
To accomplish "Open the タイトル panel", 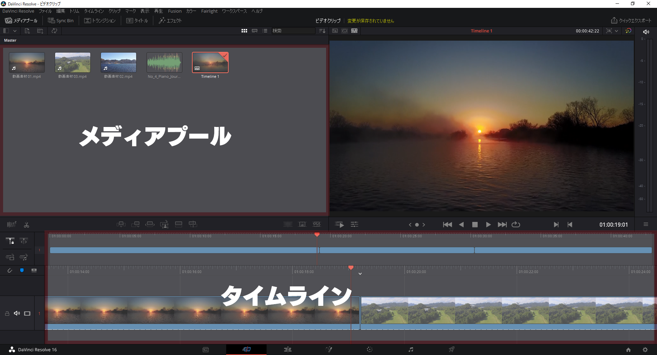I will pos(137,20).
